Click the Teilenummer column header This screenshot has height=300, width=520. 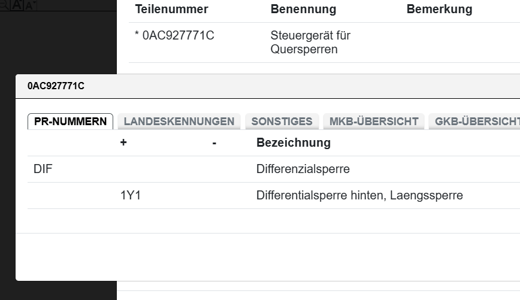[x=171, y=10]
